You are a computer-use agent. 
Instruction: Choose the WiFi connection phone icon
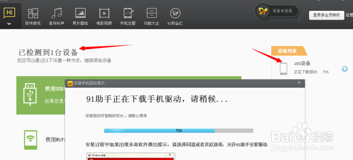click(x=30, y=140)
